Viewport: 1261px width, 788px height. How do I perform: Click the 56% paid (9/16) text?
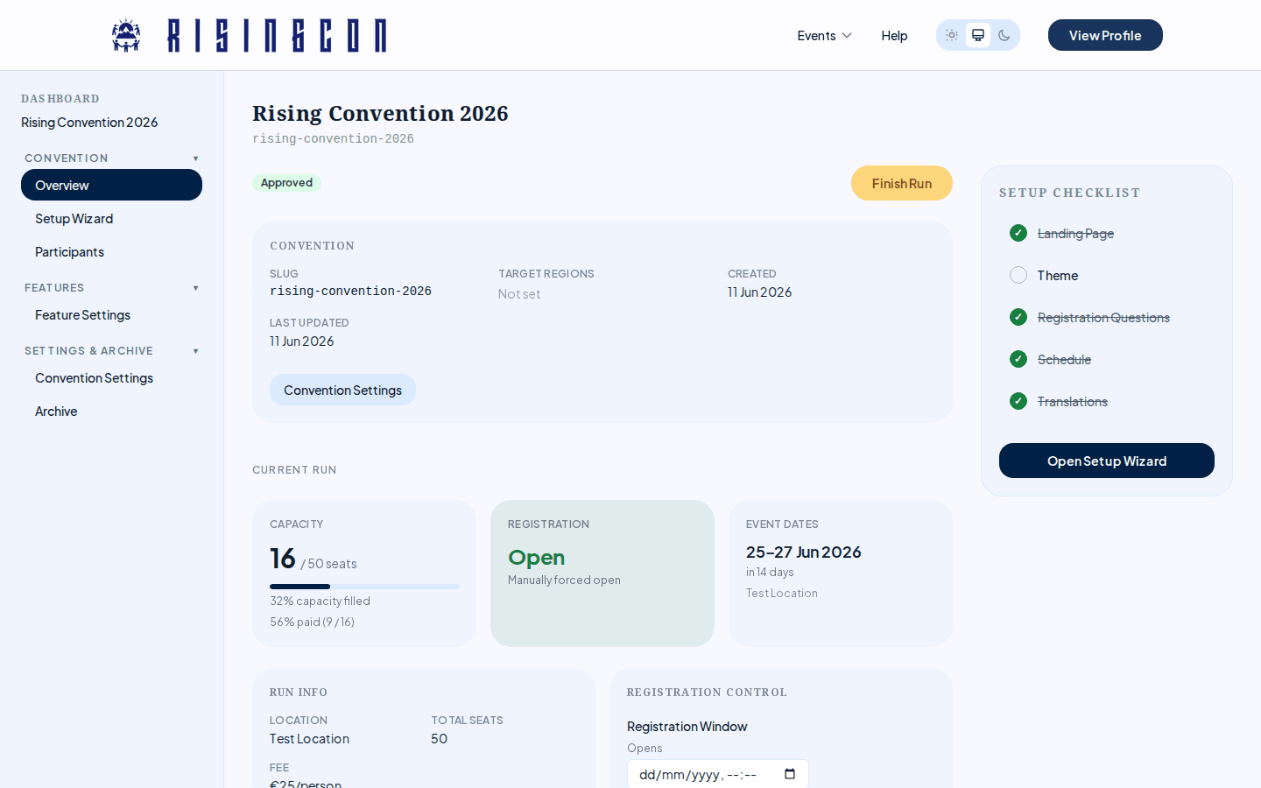tap(312, 622)
